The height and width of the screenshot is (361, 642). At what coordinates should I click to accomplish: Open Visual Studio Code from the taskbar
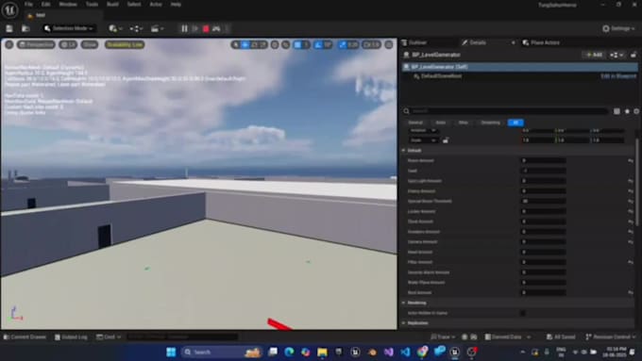coord(405,352)
